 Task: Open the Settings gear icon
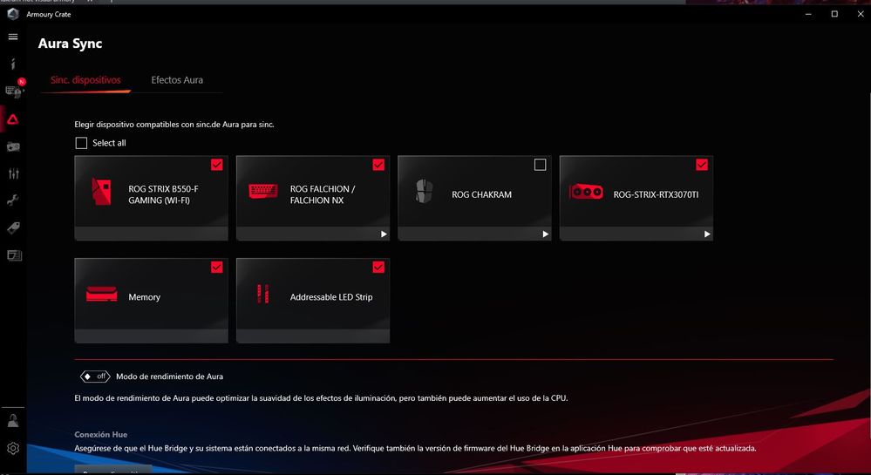13,448
